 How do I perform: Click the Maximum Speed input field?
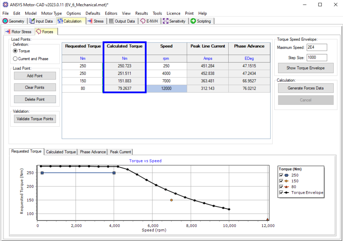(x=317, y=47)
